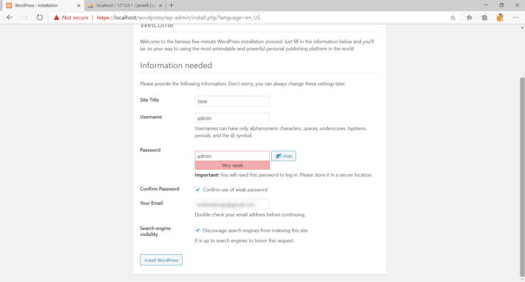Screen dimensions: 525x282
Task: Click the Search engine visibility label
Action: point(155,231)
